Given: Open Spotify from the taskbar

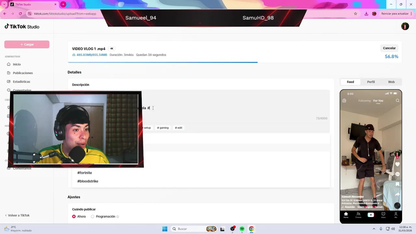Looking at the screenshot, I should point(242,229).
